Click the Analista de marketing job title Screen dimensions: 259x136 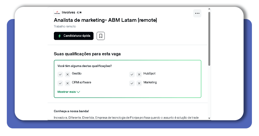105,20
